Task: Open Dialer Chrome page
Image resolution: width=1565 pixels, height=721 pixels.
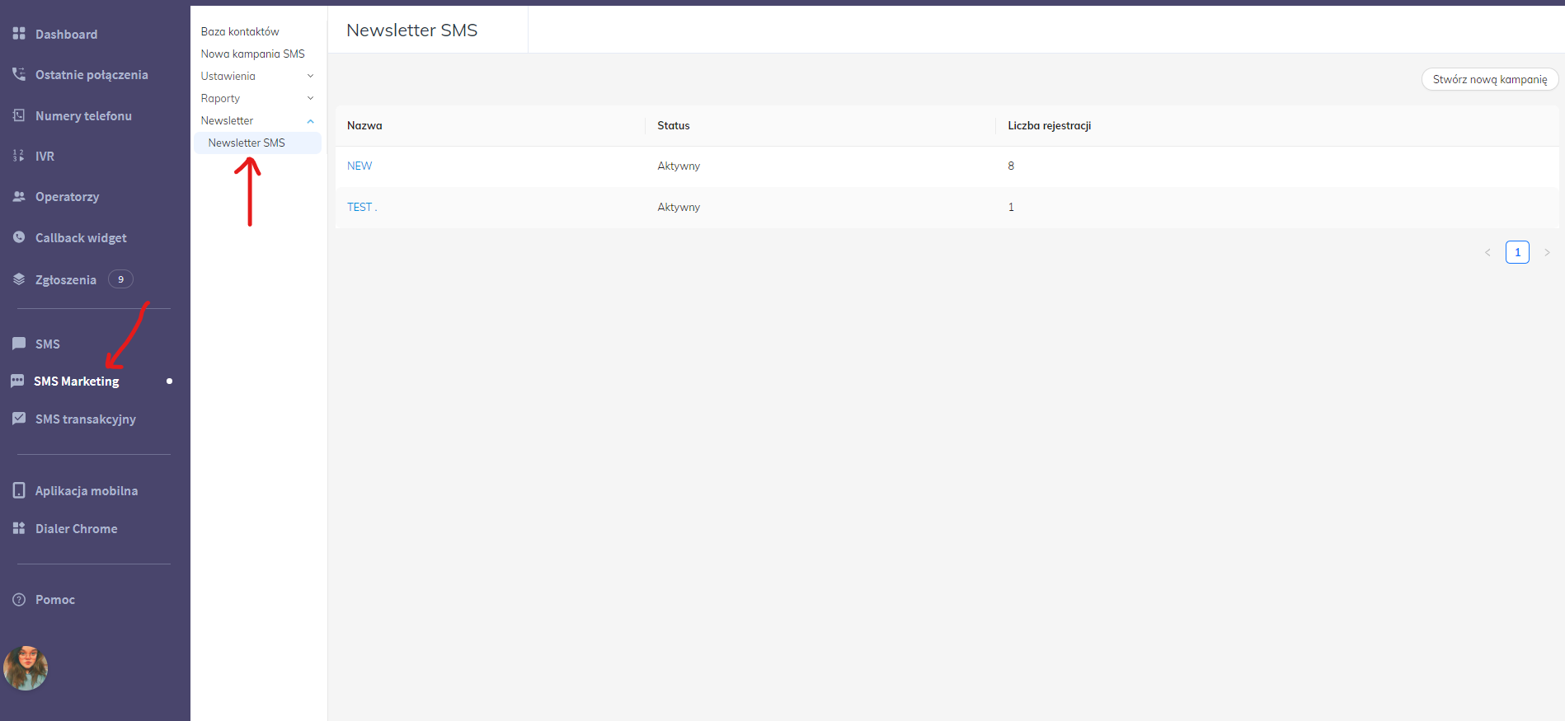Action: (x=76, y=528)
